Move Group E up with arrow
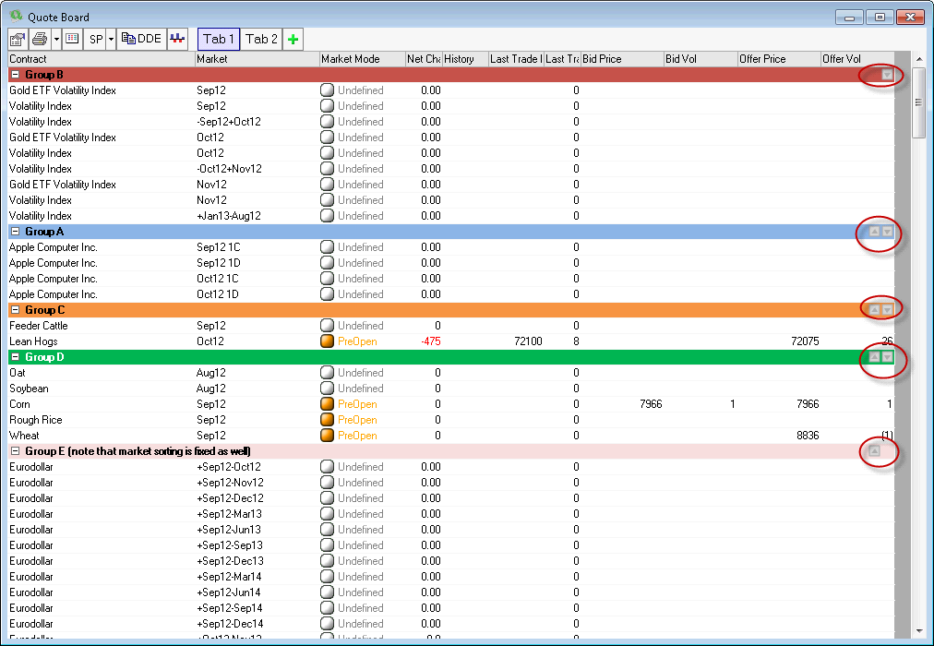The width and height of the screenshot is (934, 646). point(874,451)
